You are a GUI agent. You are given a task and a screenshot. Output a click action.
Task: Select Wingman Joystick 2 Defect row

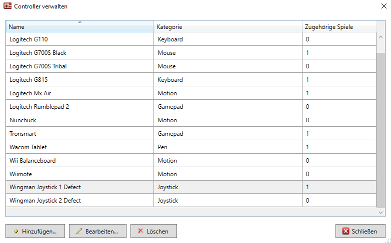[191, 200]
